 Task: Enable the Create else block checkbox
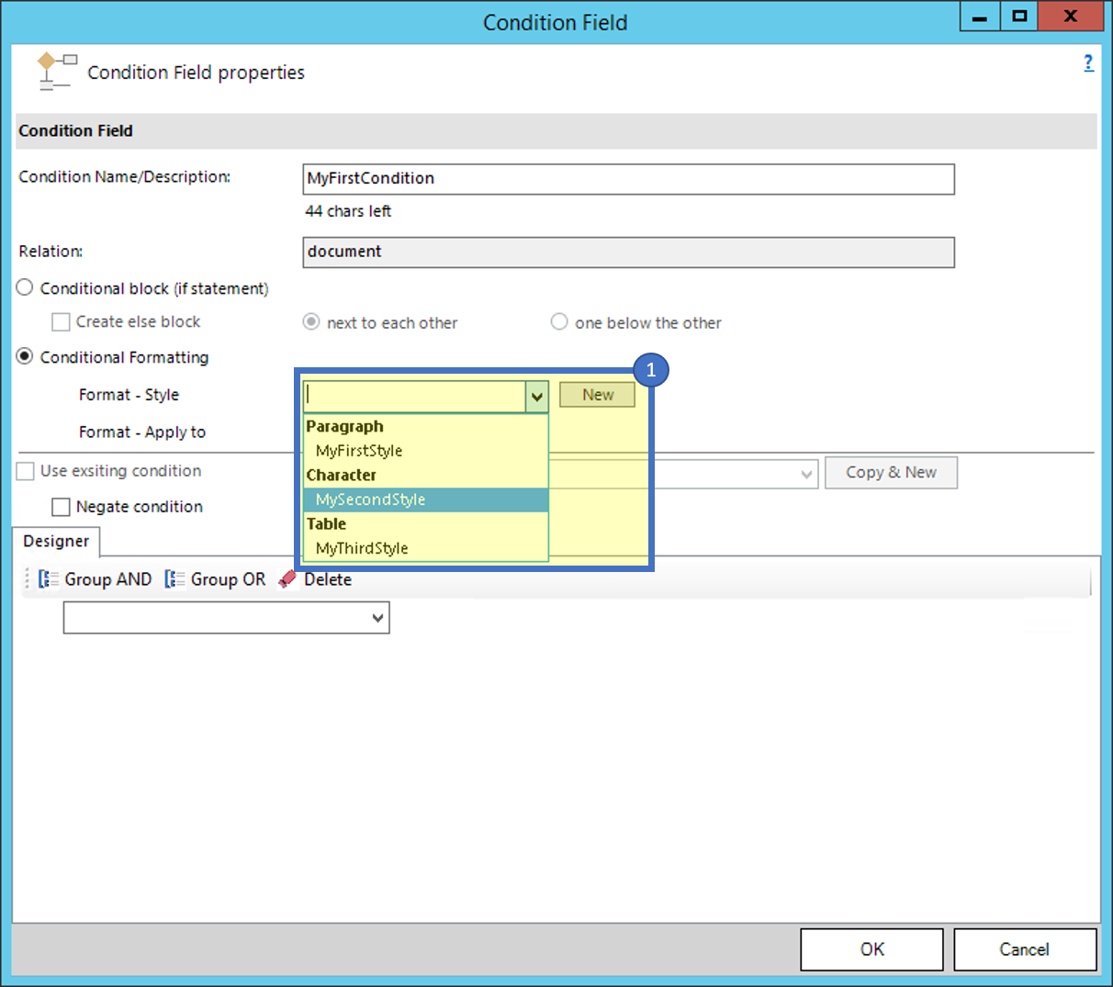tap(61, 321)
